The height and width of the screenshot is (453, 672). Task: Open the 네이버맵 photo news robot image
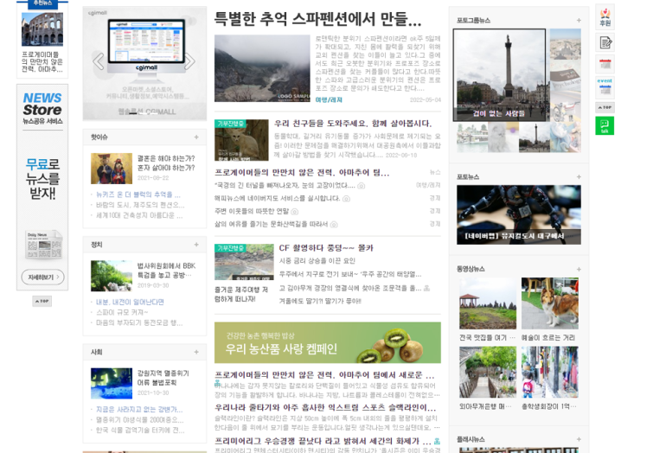coord(518,214)
